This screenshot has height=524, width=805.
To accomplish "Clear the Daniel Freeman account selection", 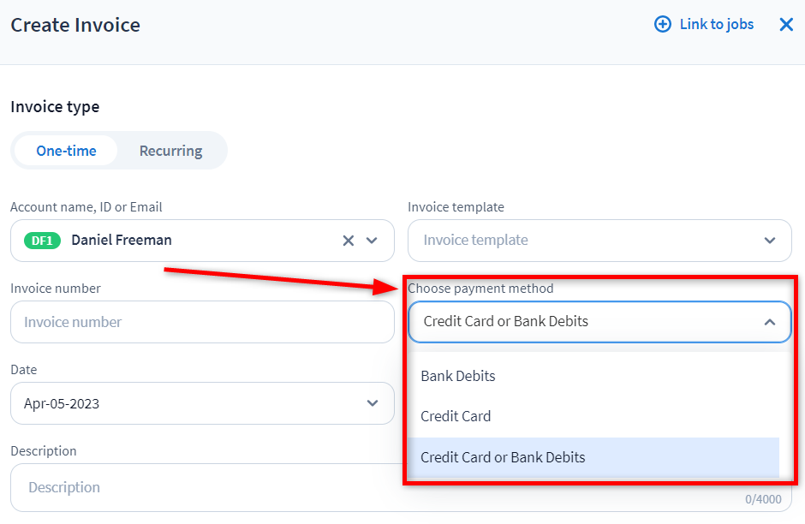I will 348,241.
